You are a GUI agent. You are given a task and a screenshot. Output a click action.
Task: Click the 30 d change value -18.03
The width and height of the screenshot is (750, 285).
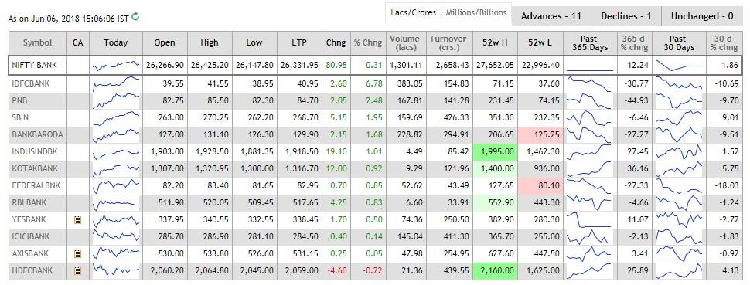point(727,186)
